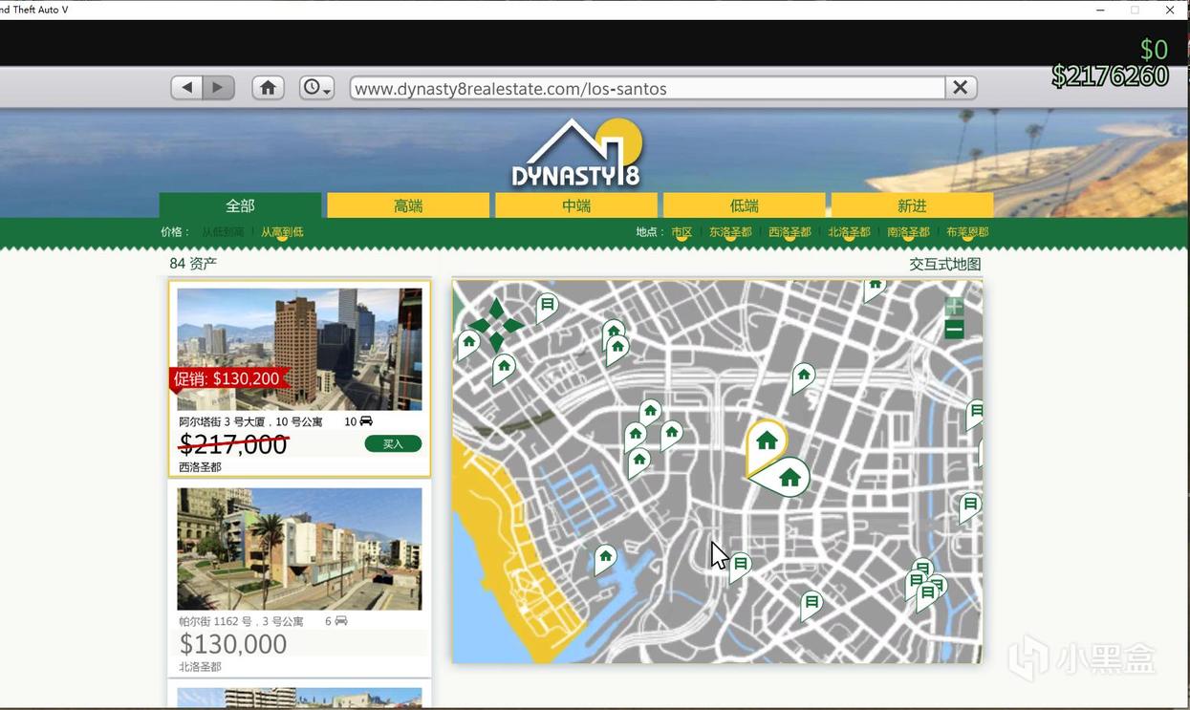The width and height of the screenshot is (1190, 710).
Task: Open the 新进 (new listings) tab
Action: (x=912, y=205)
